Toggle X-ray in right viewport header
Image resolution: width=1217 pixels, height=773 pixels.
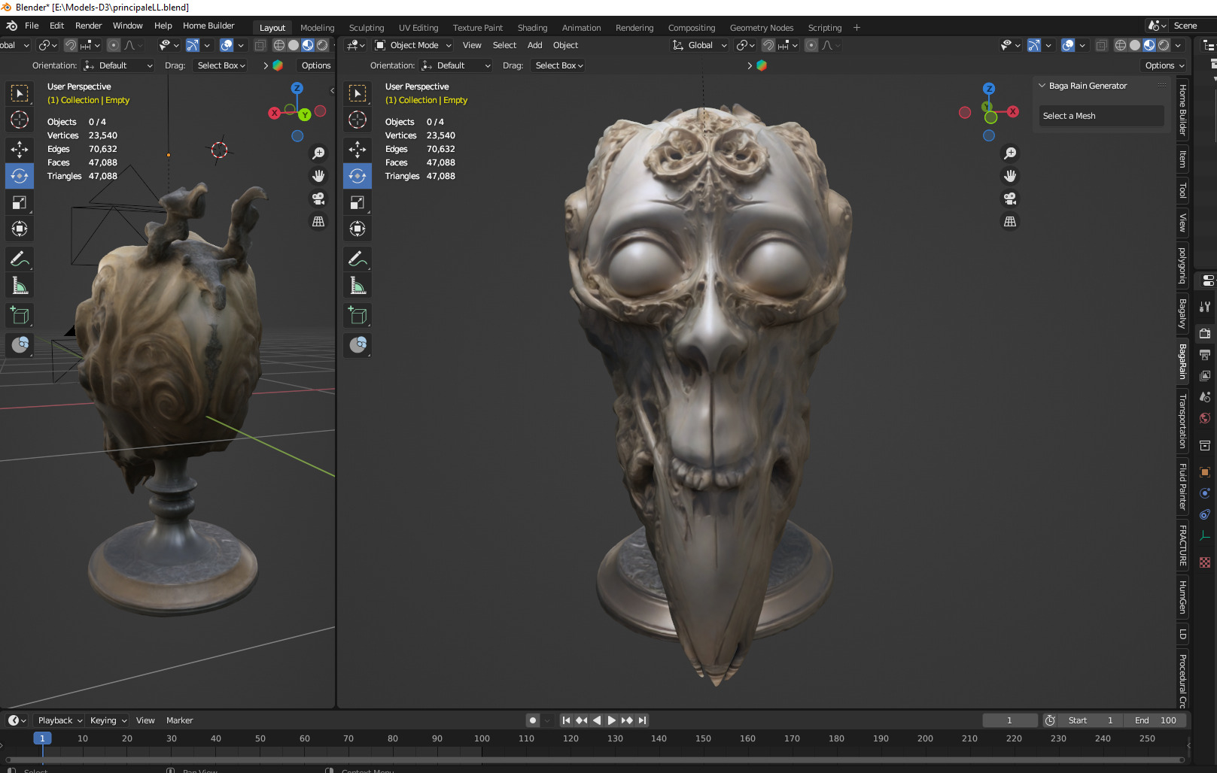[x=1101, y=45]
